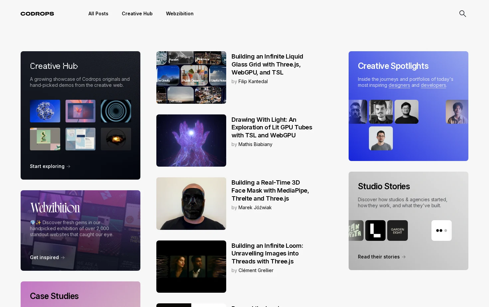The height and width of the screenshot is (307, 489).
Task: Select the portrait of man in grey shirt
Action: 381,138
